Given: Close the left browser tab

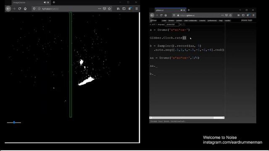Looking at the screenshot, I should pos(48,3).
